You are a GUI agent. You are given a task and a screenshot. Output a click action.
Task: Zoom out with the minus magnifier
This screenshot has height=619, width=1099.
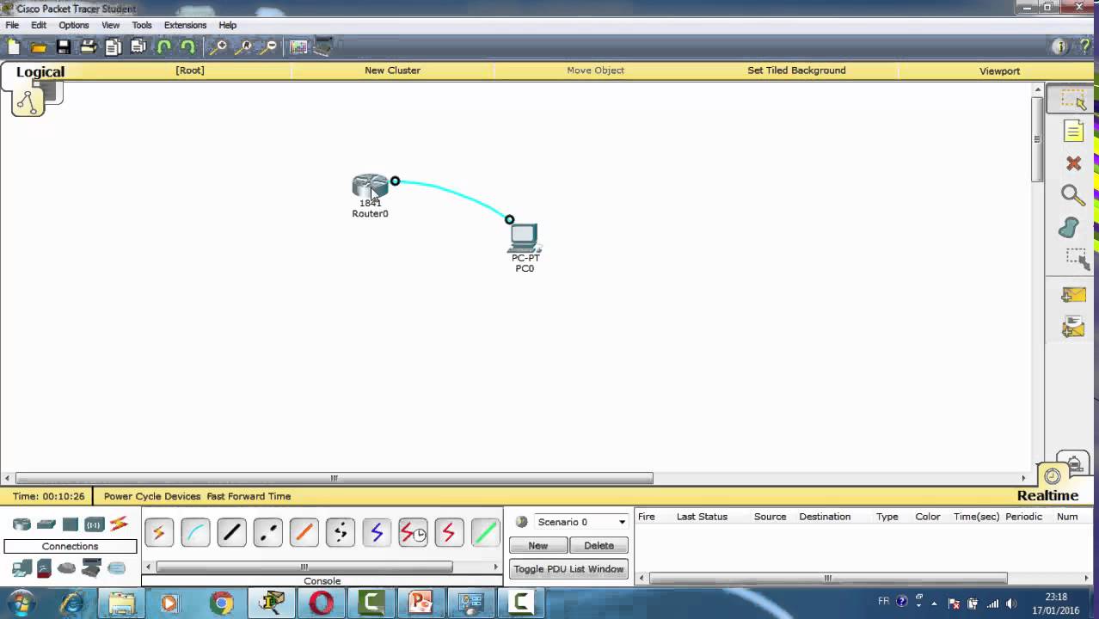(269, 47)
